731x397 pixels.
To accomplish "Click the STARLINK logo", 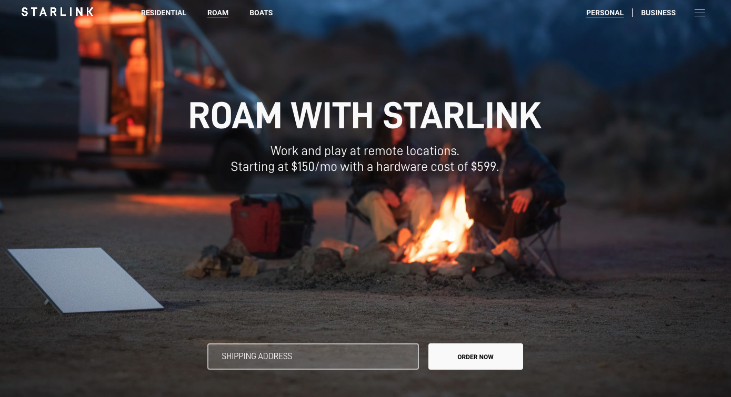I will click(x=57, y=12).
